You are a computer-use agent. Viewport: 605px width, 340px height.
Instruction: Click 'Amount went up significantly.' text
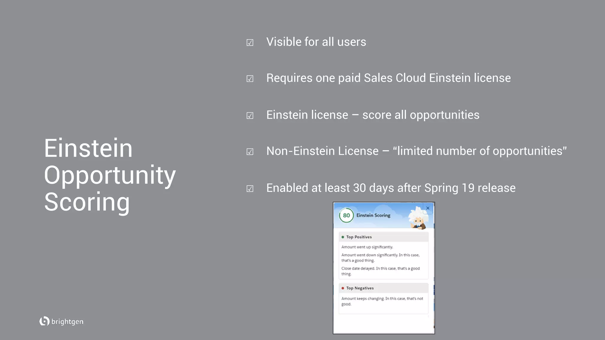(x=367, y=247)
